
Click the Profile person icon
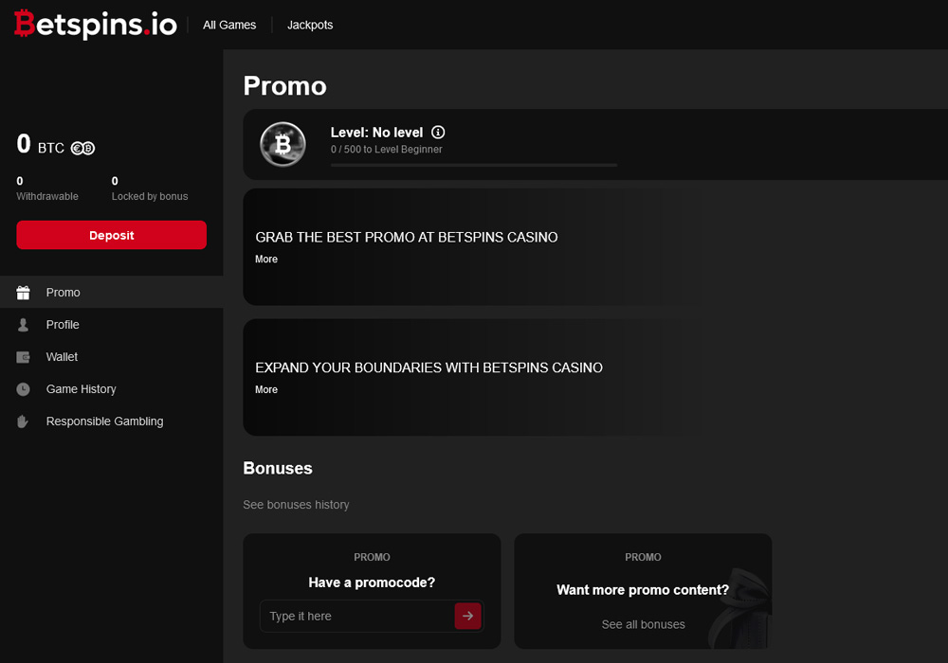(x=23, y=325)
